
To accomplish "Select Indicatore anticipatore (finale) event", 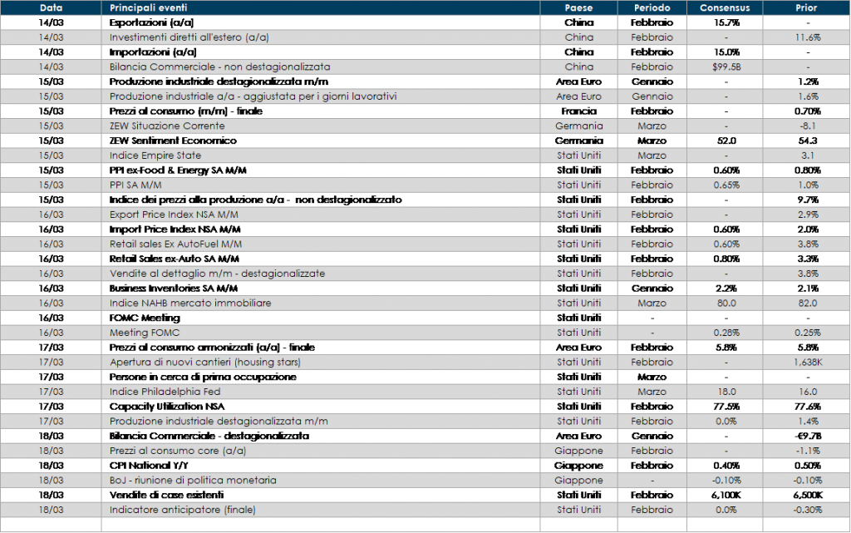I will [x=183, y=510].
